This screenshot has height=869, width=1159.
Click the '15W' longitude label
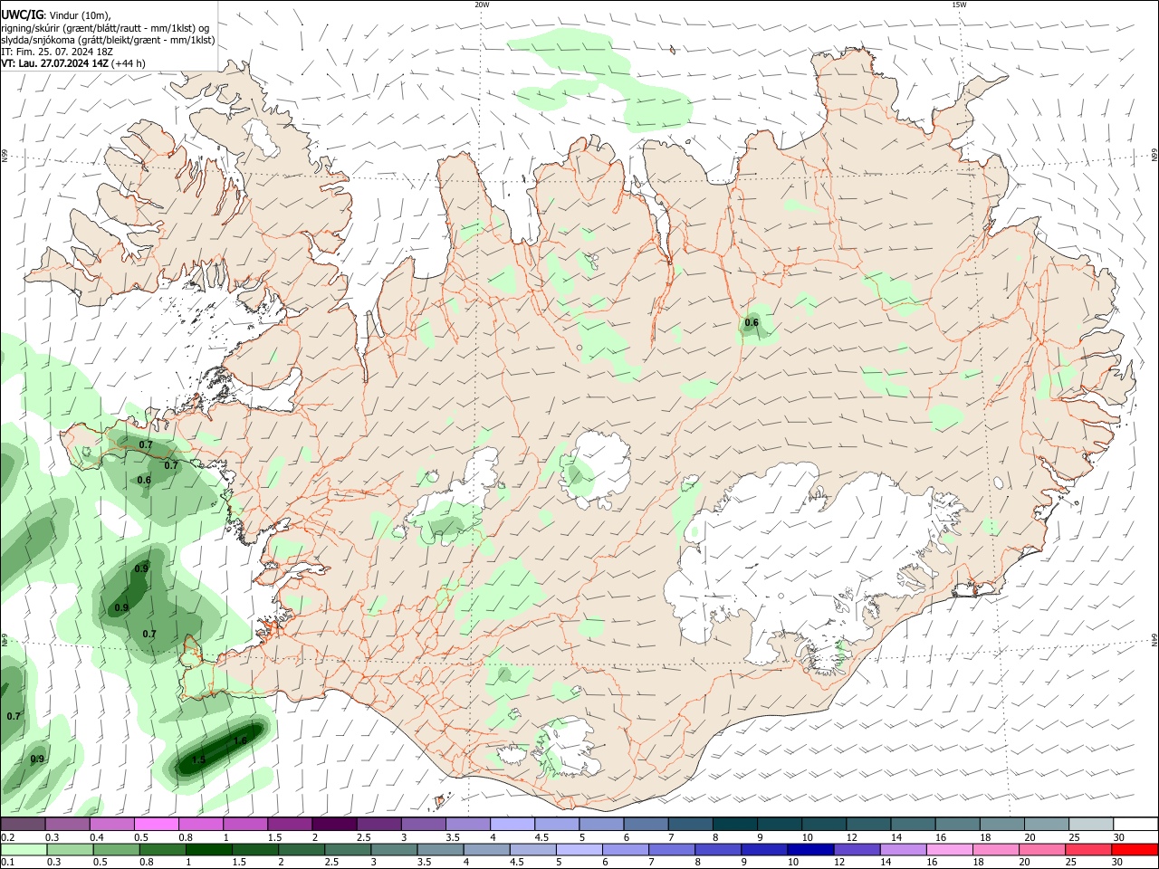point(959,5)
